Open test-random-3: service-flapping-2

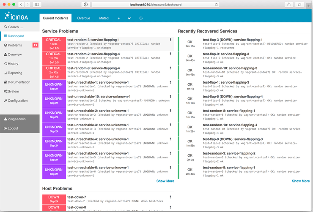tap(229, 153)
